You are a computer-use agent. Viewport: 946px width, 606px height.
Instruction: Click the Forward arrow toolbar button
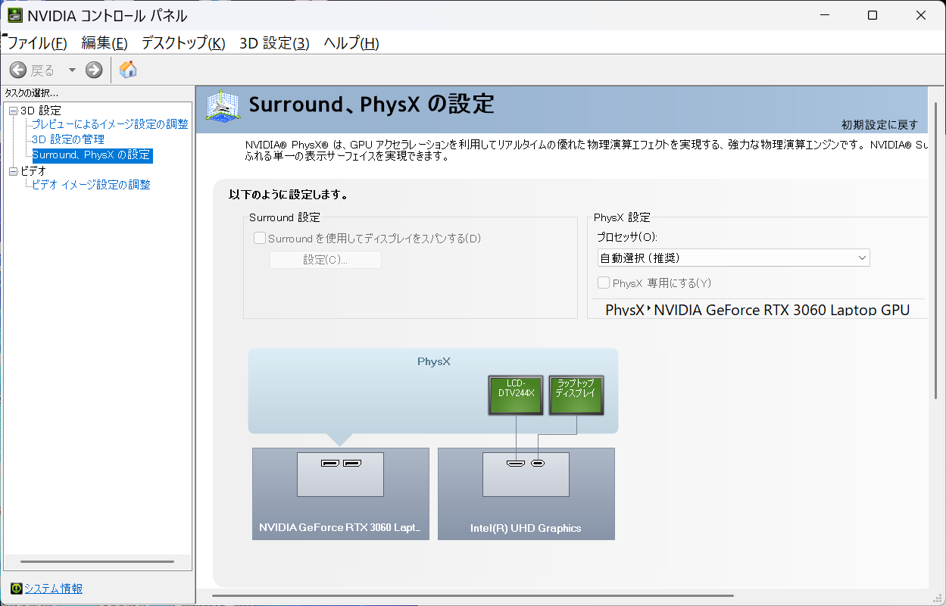[x=94, y=70]
